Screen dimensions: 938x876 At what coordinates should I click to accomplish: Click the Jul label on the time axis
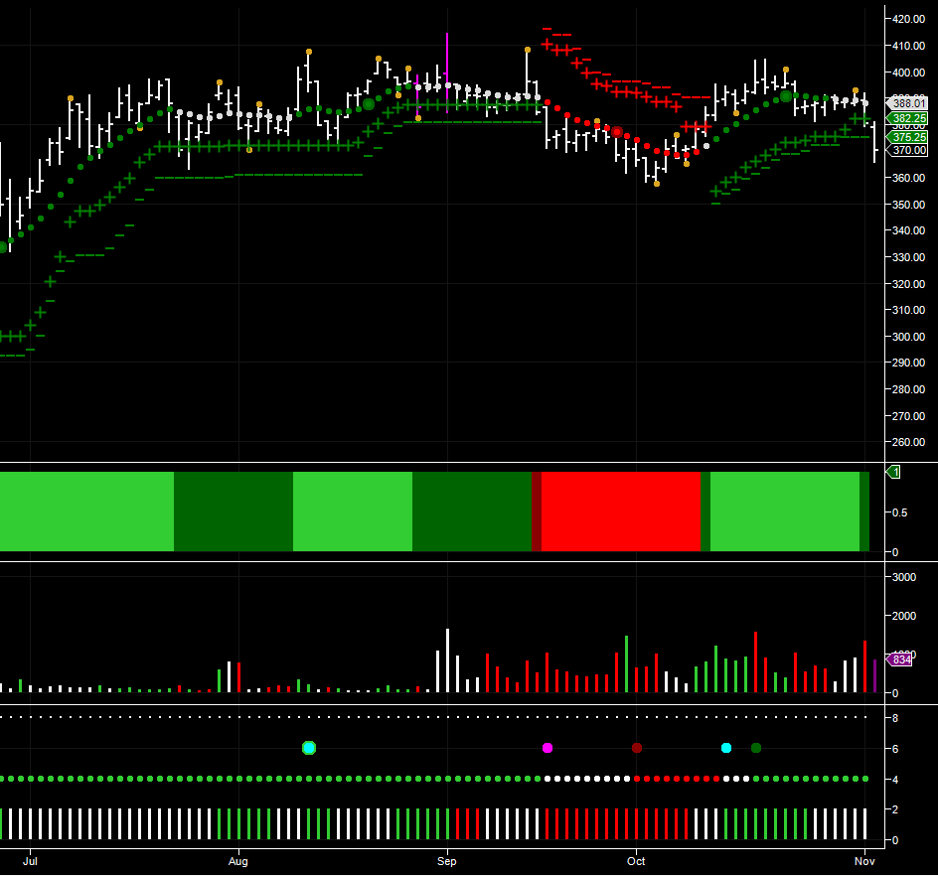[x=30, y=861]
